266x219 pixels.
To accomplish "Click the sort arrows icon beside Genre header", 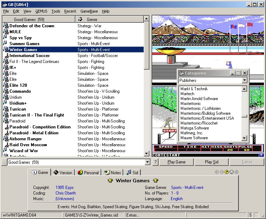I will (80, 19).
